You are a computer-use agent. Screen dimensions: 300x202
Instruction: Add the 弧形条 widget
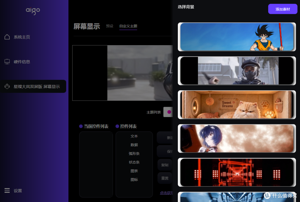(134, 154)
